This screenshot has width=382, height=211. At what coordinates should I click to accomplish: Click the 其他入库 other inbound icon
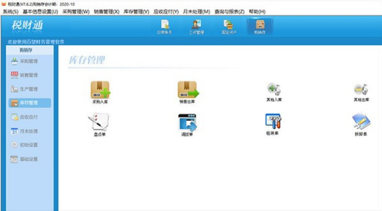click(274, 92)
